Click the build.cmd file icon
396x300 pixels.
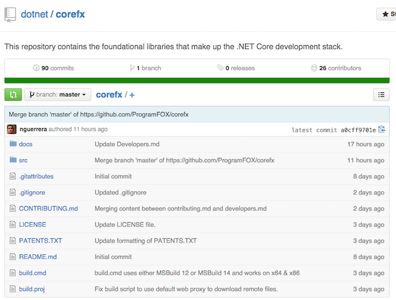[13, 273]
